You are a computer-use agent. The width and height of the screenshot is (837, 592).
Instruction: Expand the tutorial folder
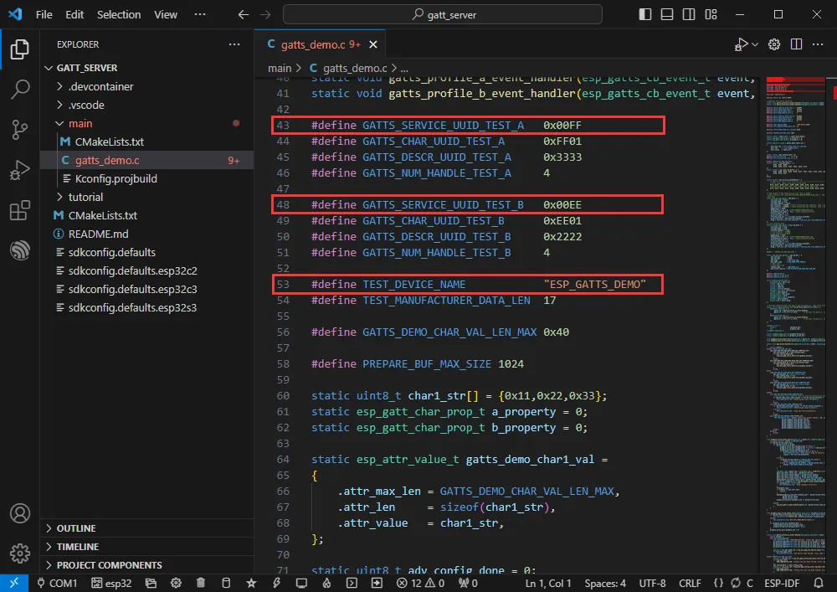point(85,197)
